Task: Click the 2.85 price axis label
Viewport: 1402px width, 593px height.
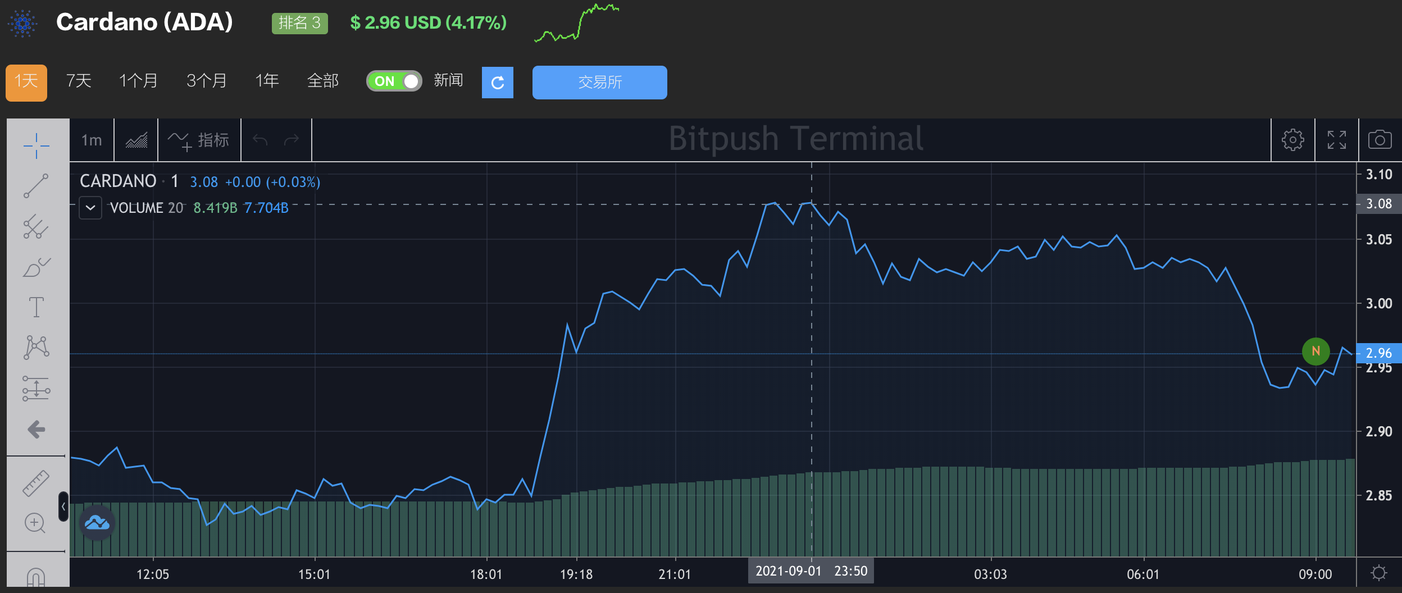Action: coord(1379,495)
